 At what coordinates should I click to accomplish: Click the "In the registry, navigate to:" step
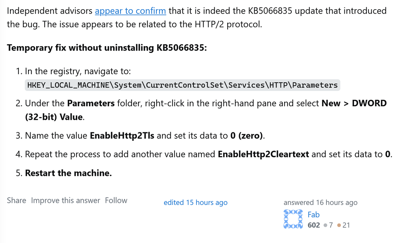78,71
